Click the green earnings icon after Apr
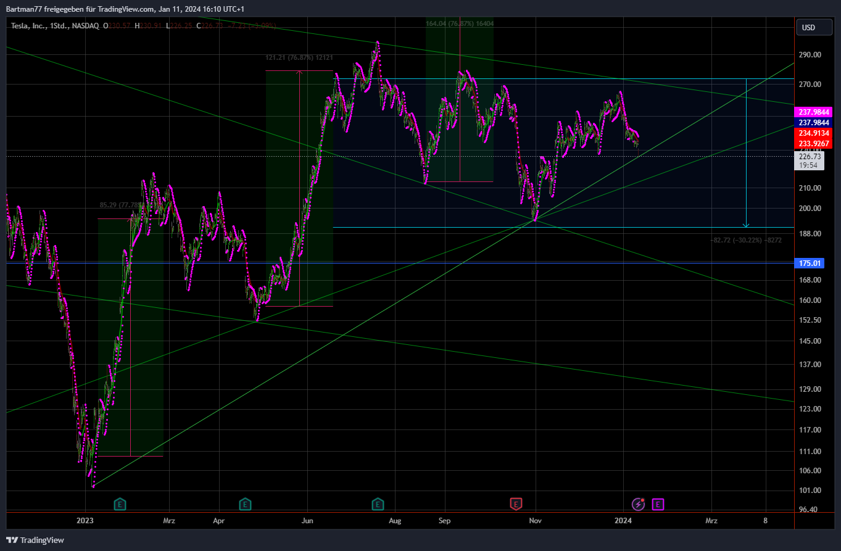 [246, 504]
